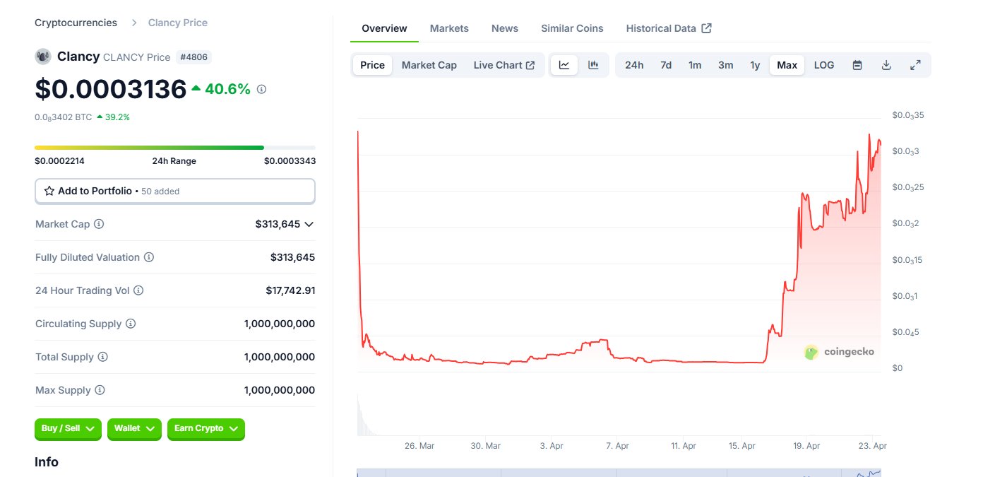Click the info icon beside Market Cap
Screen dimensions: 995x477
tap(99, 224)
